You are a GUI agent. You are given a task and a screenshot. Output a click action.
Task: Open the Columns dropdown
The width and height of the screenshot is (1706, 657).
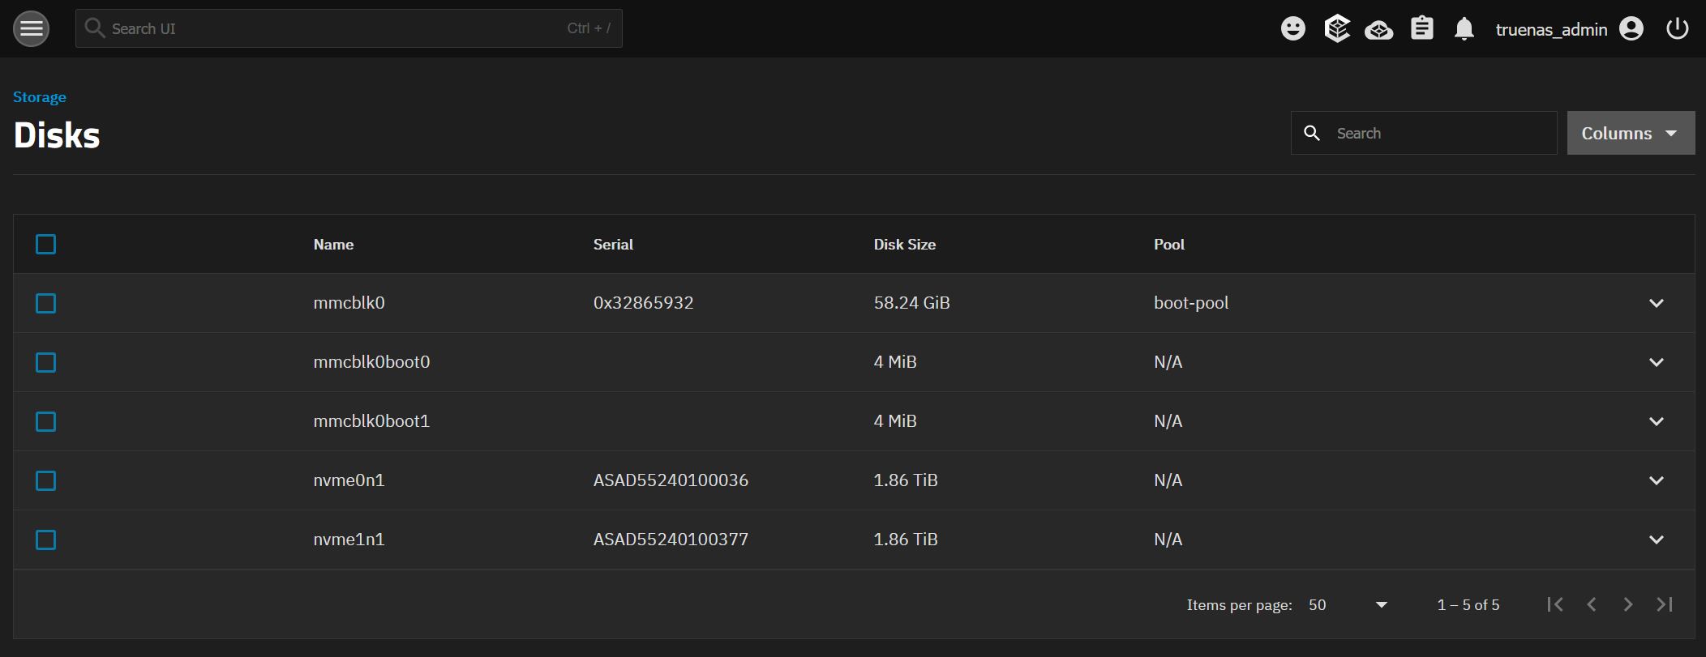coord(1630,133)
